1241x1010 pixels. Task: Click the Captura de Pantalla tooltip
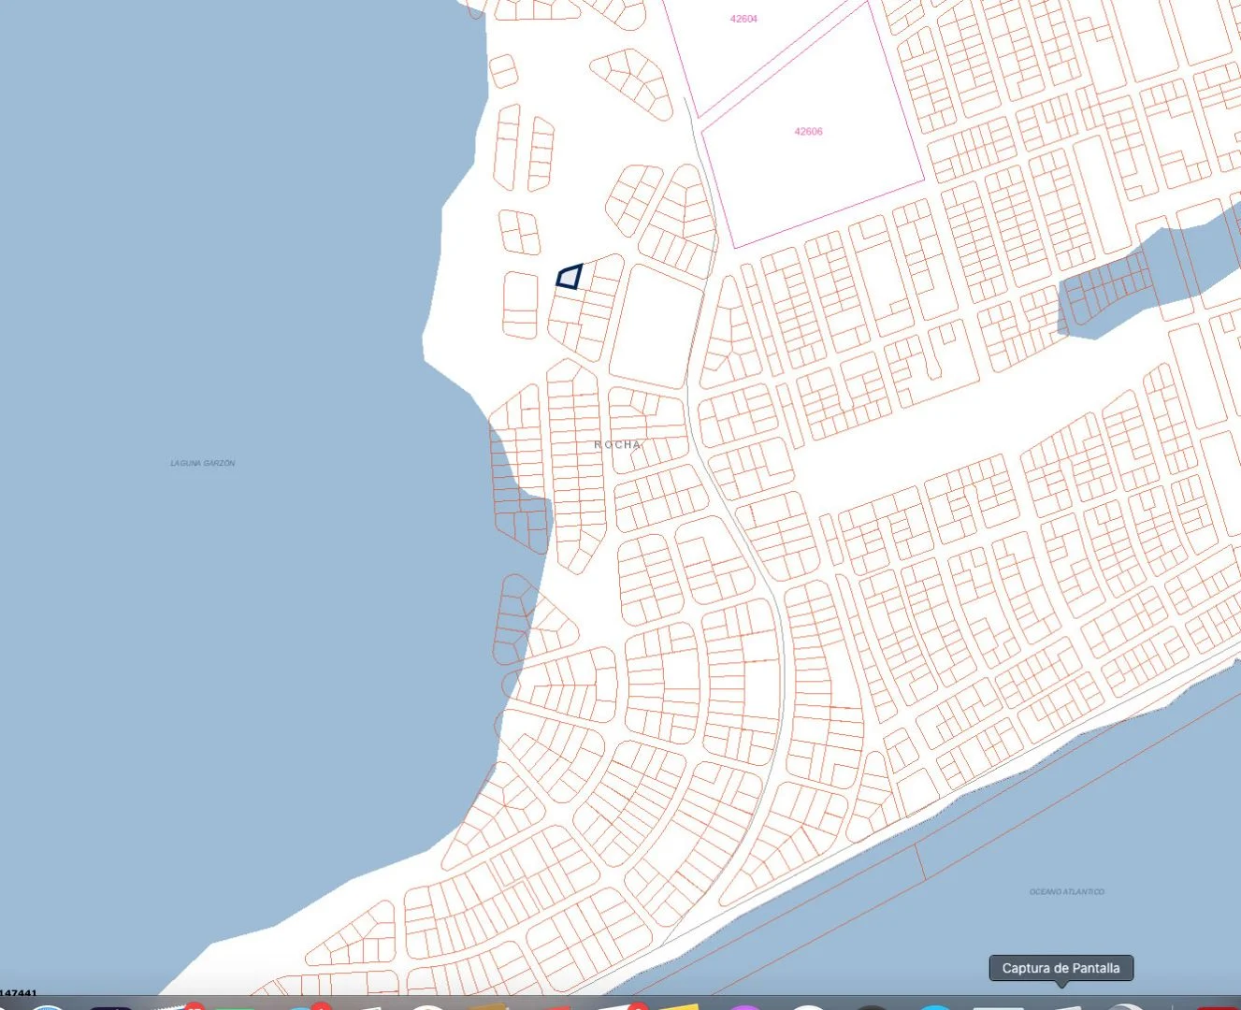pos(1061,968)
